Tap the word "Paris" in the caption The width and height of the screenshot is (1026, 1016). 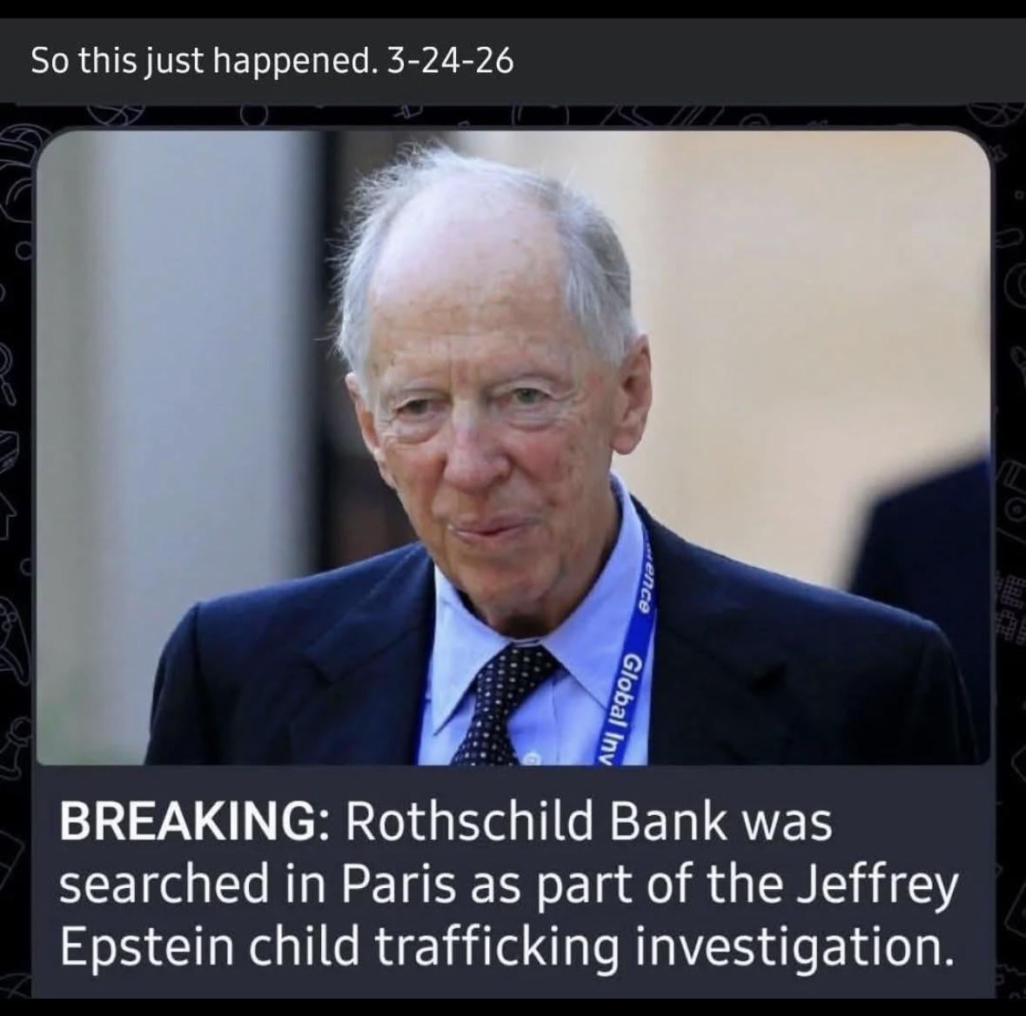(404, 886)
